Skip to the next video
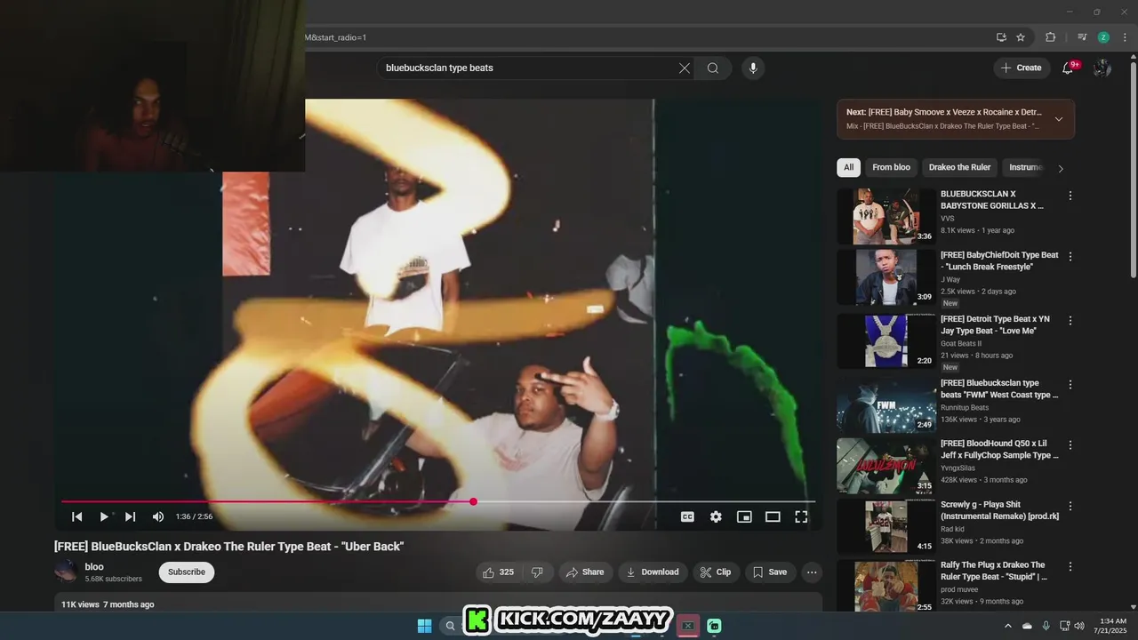The width and height of the screenshot is (1138, 640). (x=131, y=516)
